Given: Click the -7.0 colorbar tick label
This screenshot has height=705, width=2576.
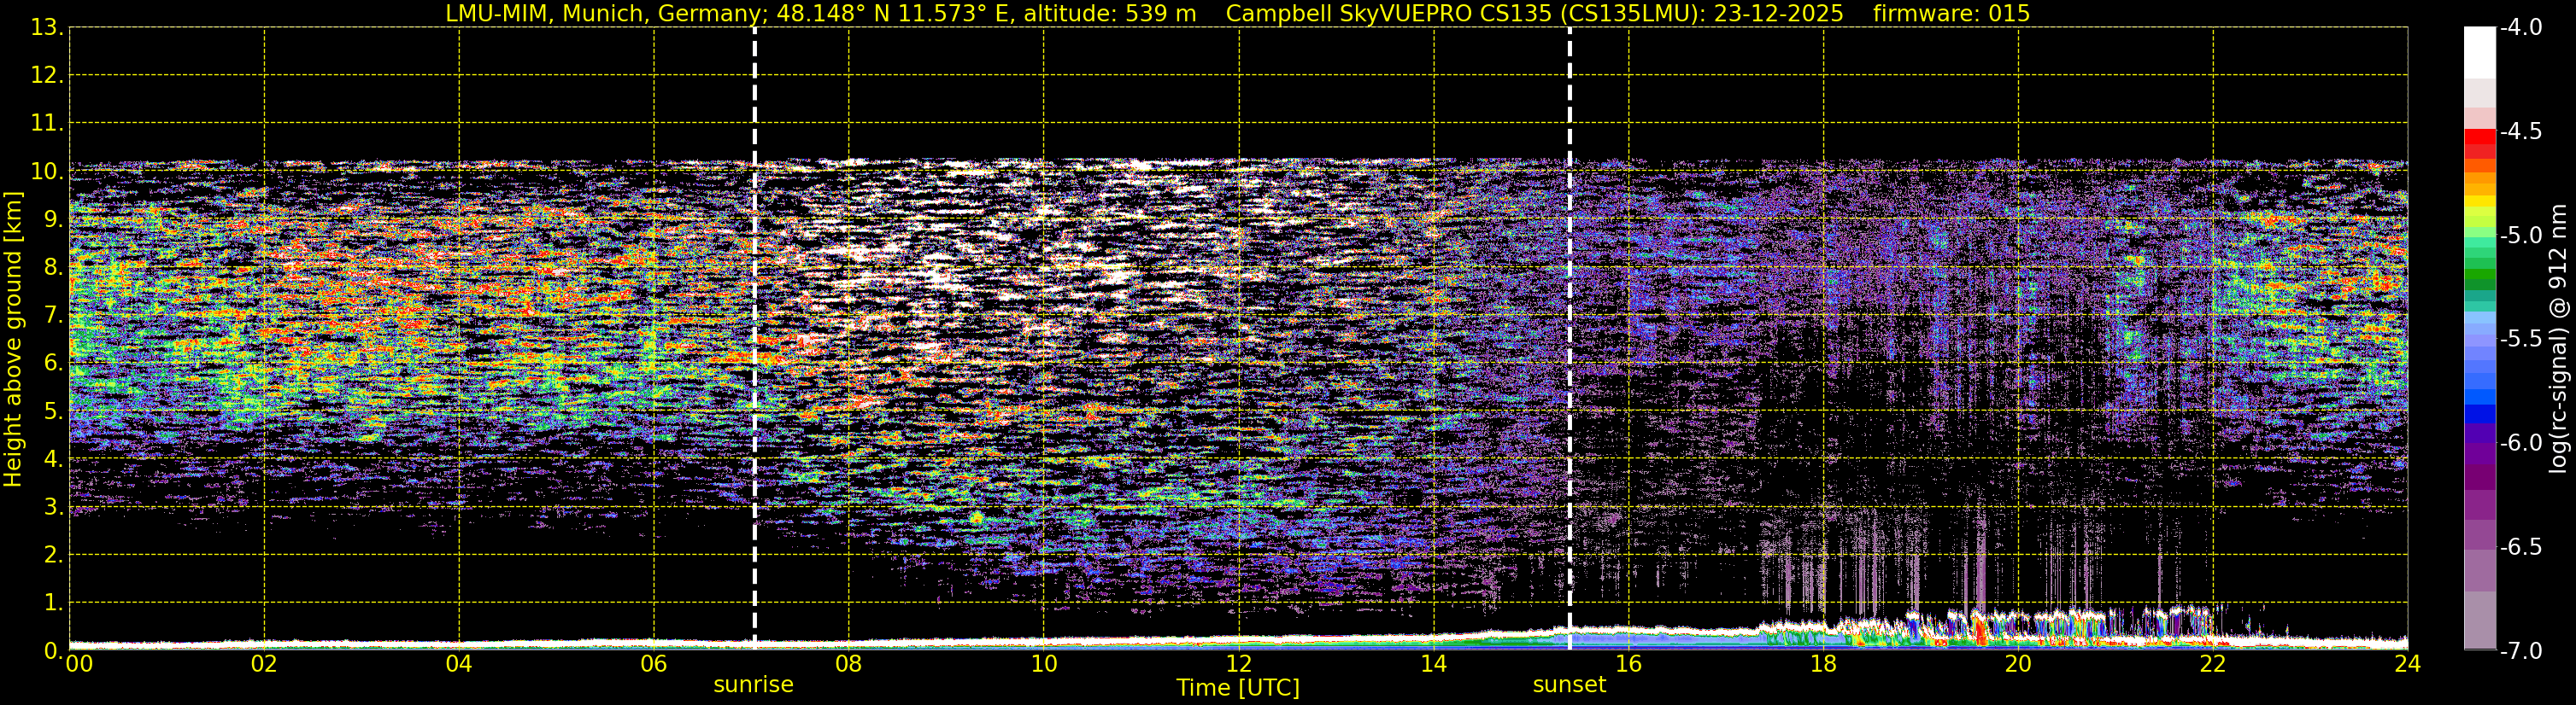Looking at the screenshot, I should (x=2520, y=651).
